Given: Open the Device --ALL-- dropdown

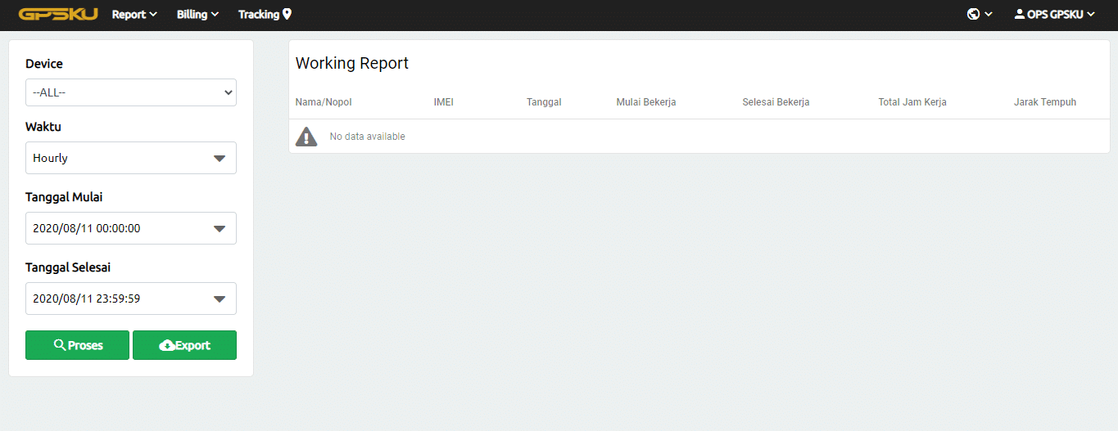Looking at the screenshot, I should [x=131, y=92].
